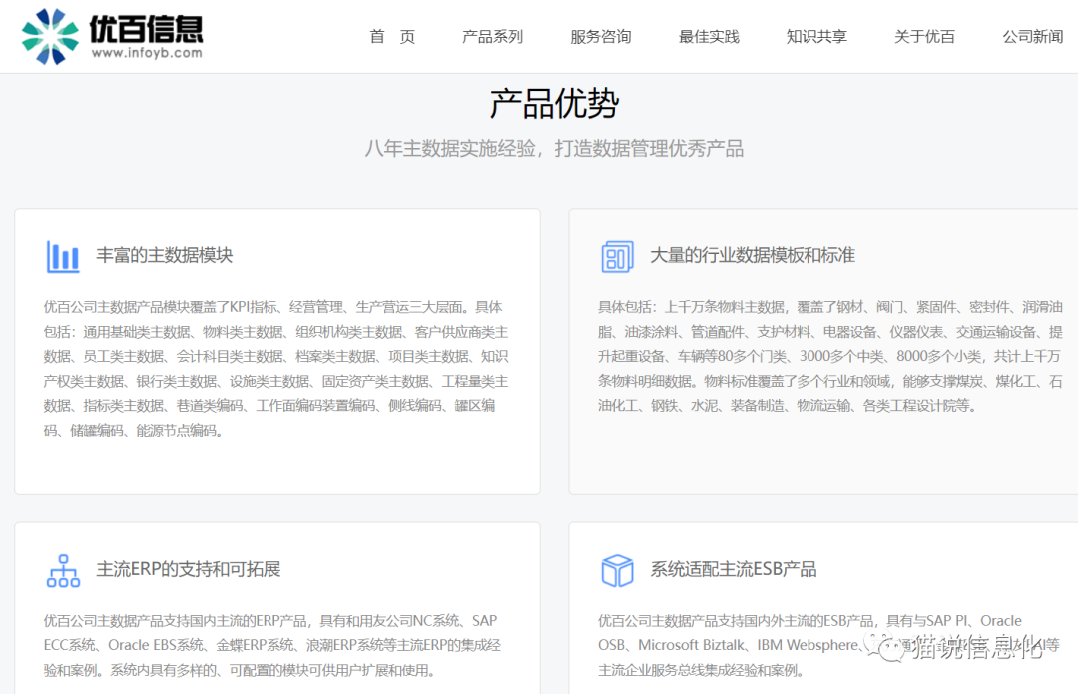
Task: Click the paragraph mentioning 用友公司NC系统
Action: tap(272, 645)
